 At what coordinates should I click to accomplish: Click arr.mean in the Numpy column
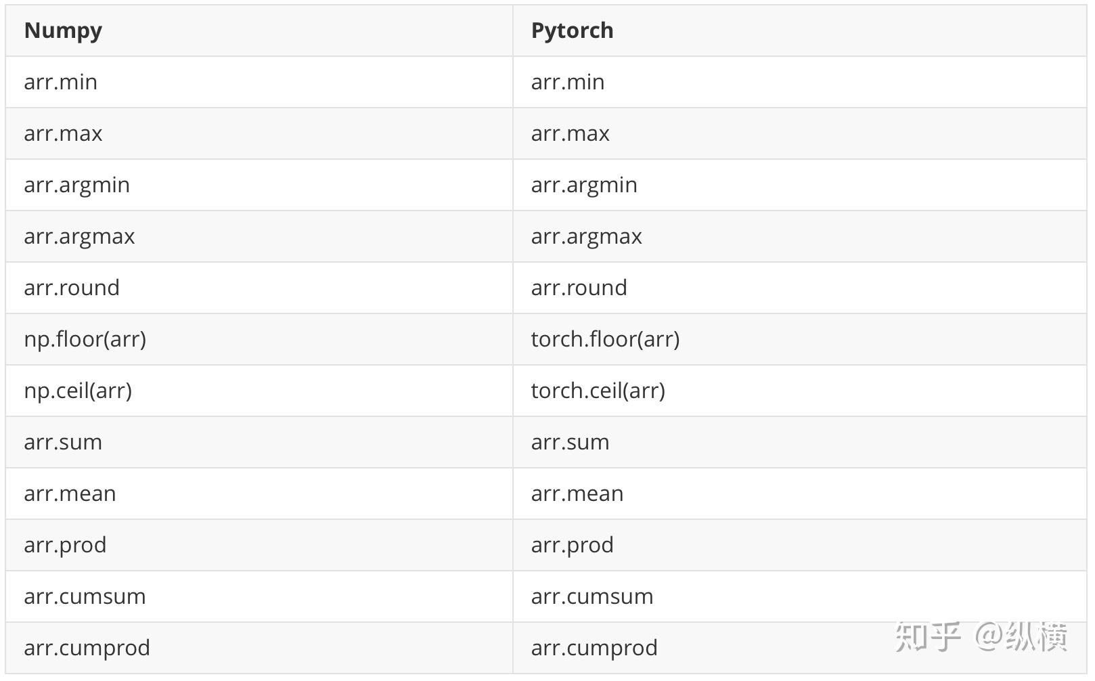70,493
